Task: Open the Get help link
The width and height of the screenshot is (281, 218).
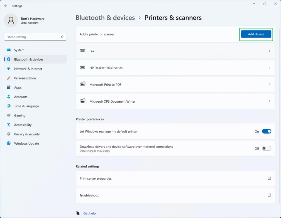Action: (x=90, y=213)
